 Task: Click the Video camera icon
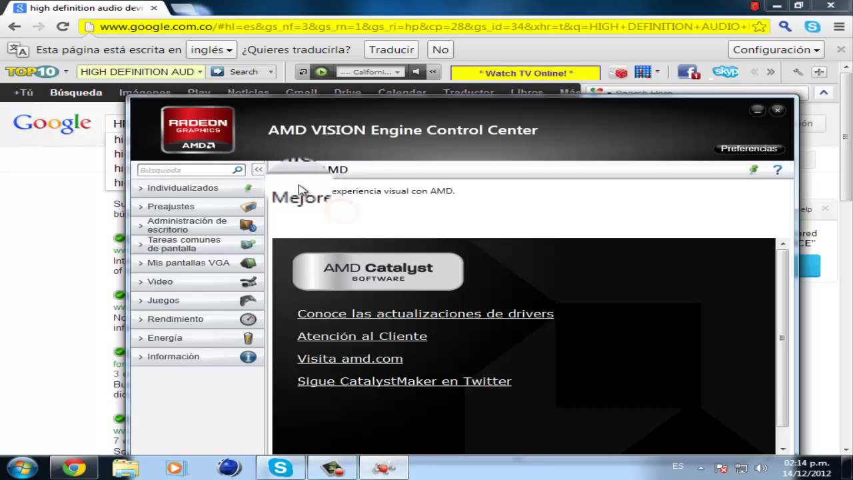pyautogui.click(x=248, y=282)
